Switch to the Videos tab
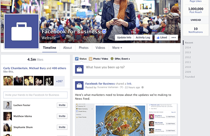The image size is (210, 136). coord(100,48)
